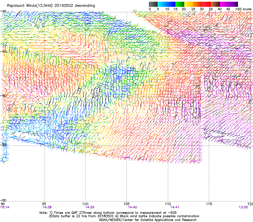Viewport: 253px width, 222px height.
Task: Click the cyan 5-10 knots legend swatch
Action: point(162,4)
